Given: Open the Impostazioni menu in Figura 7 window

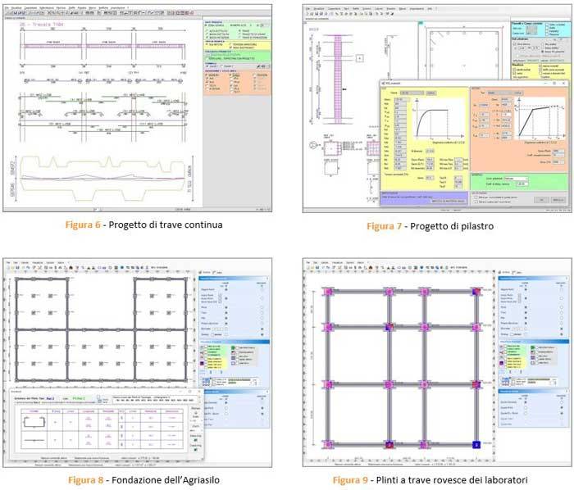Looking at the screenshot, I should click(417, 8).
